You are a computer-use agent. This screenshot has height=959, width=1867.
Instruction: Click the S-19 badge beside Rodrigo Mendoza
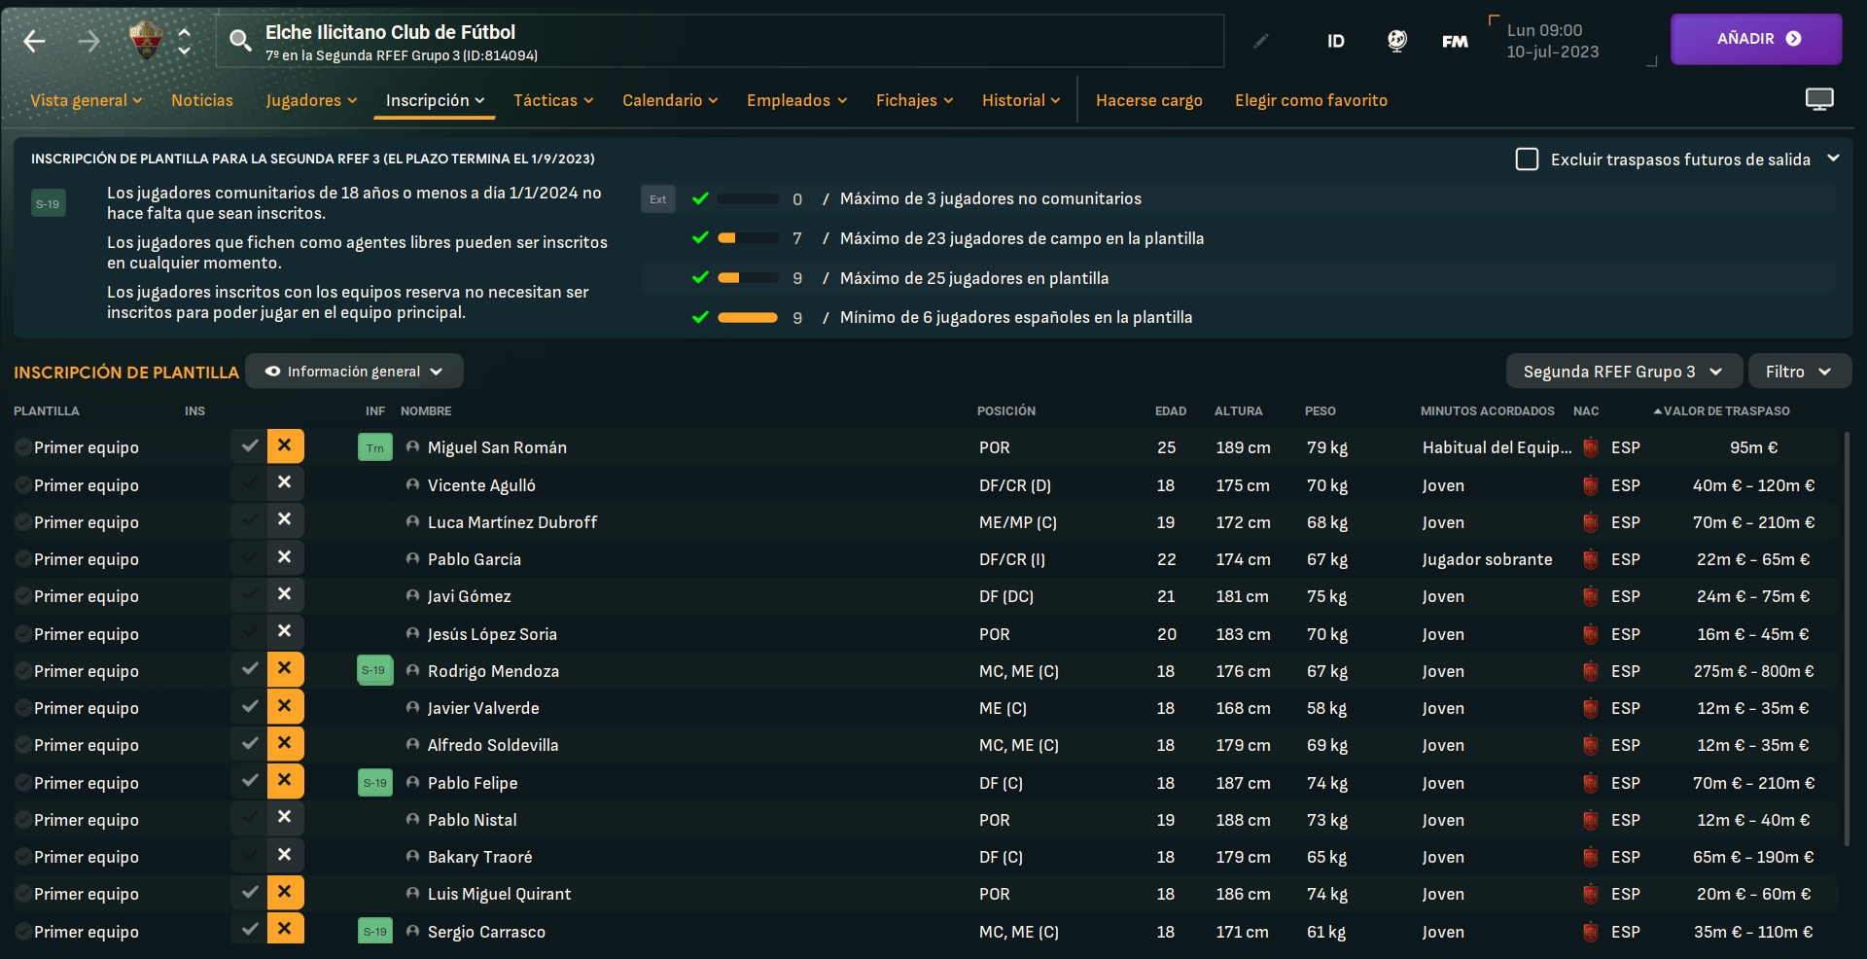click(x=374, y=670)
